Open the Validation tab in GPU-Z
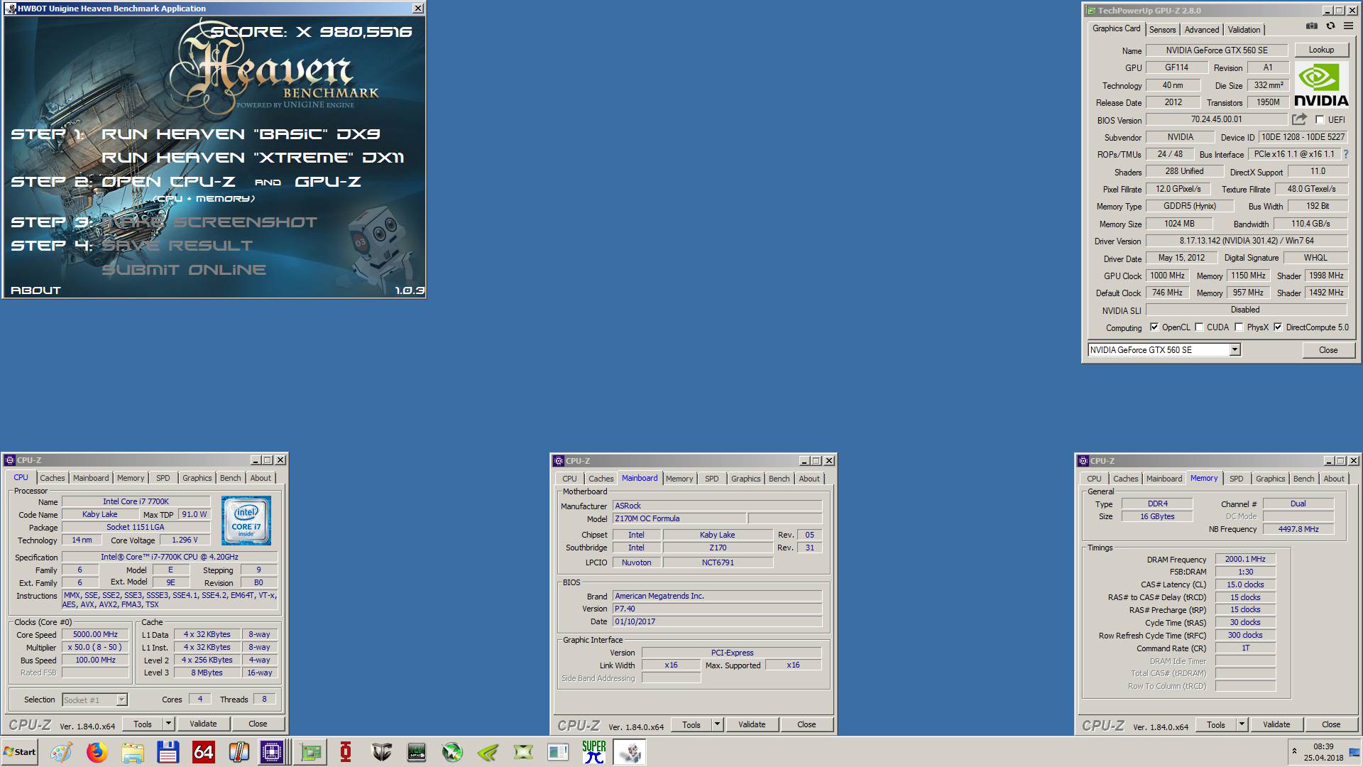Image resolution: width=1363 pixels, height=767 pixels. point(1244,30)
